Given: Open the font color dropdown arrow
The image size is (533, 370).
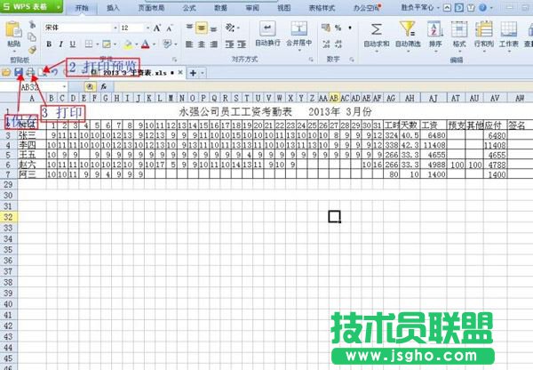Looking at the screenshot, I should [x=154, y=44].
